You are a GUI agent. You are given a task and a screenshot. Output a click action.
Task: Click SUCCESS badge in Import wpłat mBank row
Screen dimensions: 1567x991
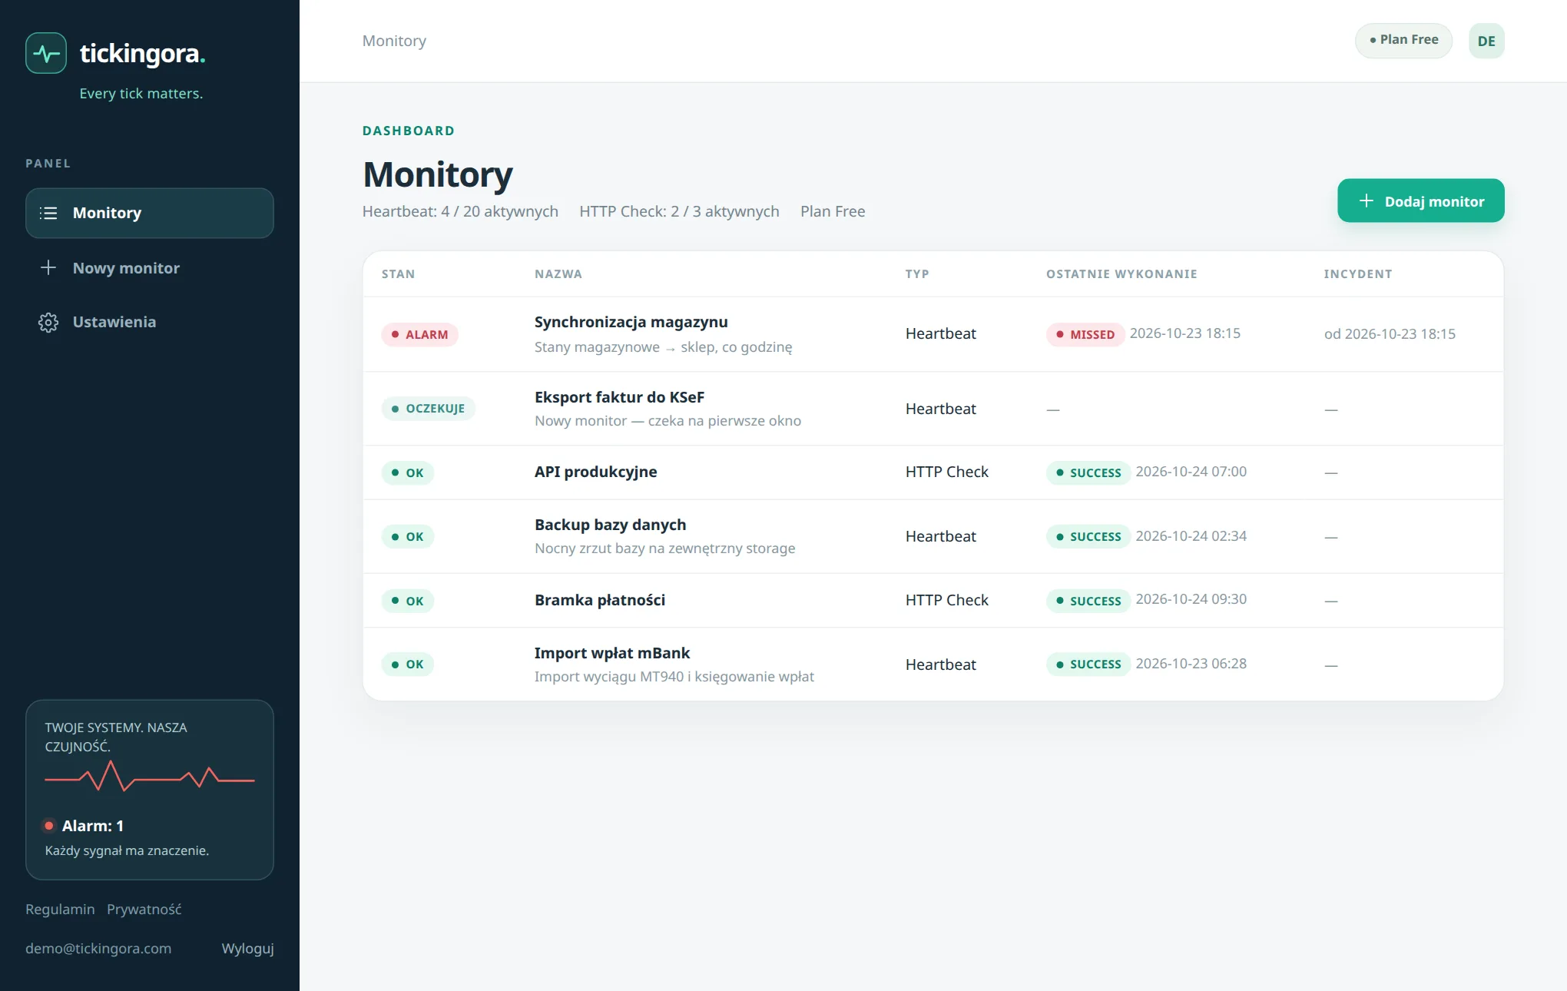[x=1088, y=664]
